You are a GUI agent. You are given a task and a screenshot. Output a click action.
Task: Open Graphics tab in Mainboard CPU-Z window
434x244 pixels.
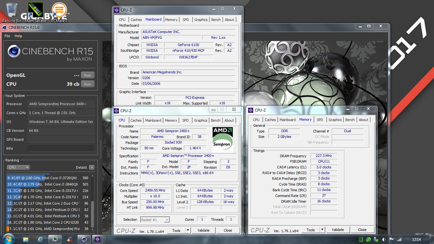coord(201,20)
